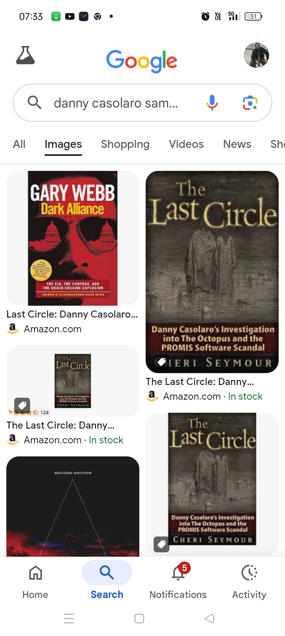285x636 pixels.
Task: Tap Android back navigation button
Action: tap(209, 619)
